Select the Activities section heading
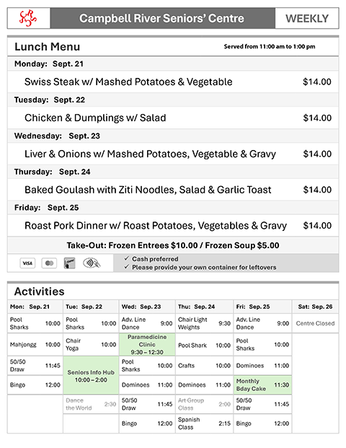 pos(40,291)
